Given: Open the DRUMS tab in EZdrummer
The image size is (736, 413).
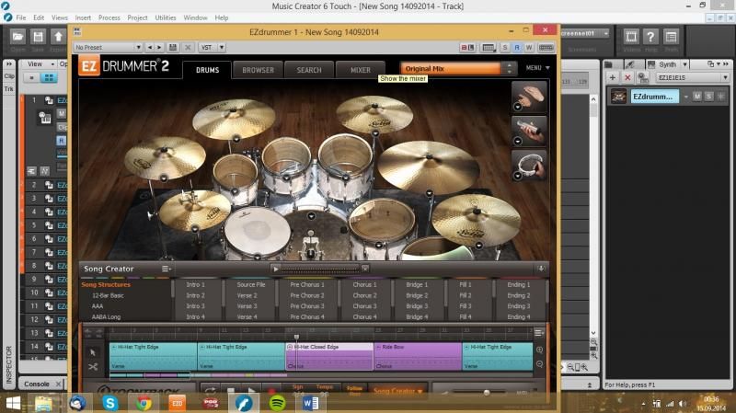Looking at the screenshot, I should [207, 70].
